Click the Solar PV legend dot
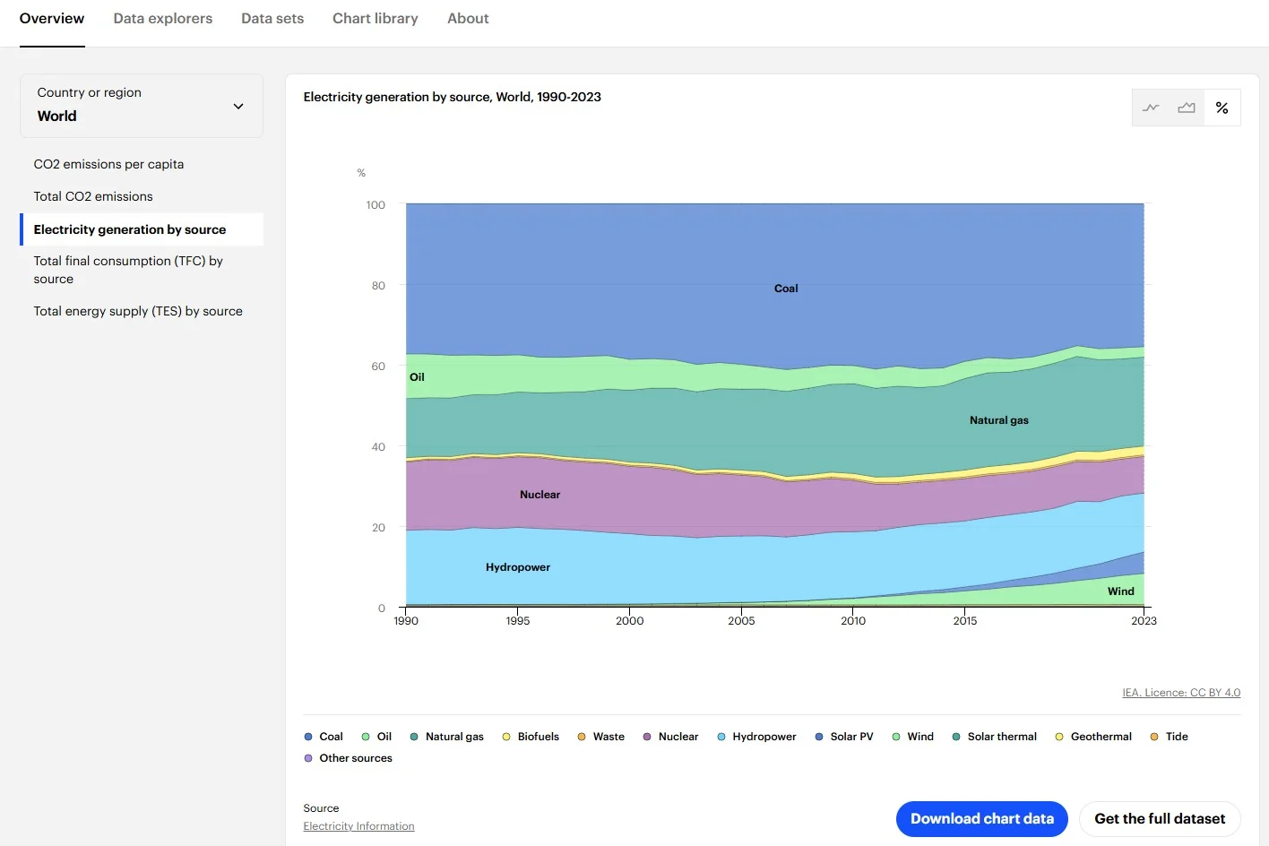The image size is (1269, 846). (x=819, y=737)
